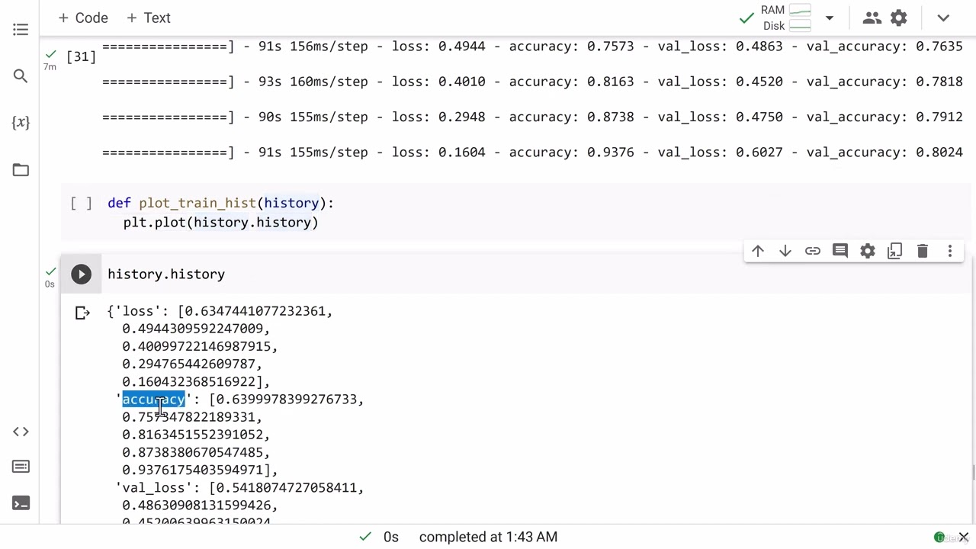Move cell down with arrow
The height and width of the screenshot is (549, 976).
pyautogui.click(x=785, y=251)
